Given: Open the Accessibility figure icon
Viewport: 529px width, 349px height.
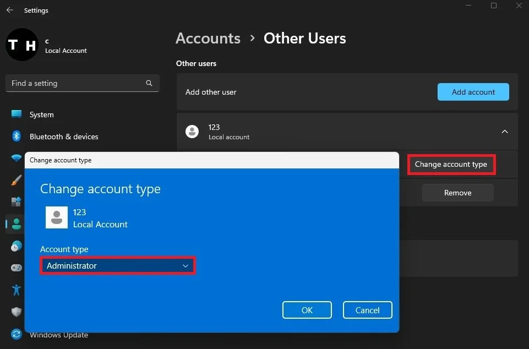Looking at the screenshot, I should (x=16, y=290).
